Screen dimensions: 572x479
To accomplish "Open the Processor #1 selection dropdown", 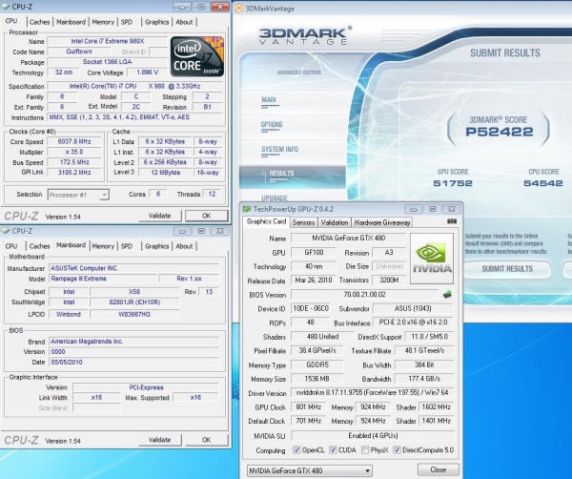I will 78,195.
